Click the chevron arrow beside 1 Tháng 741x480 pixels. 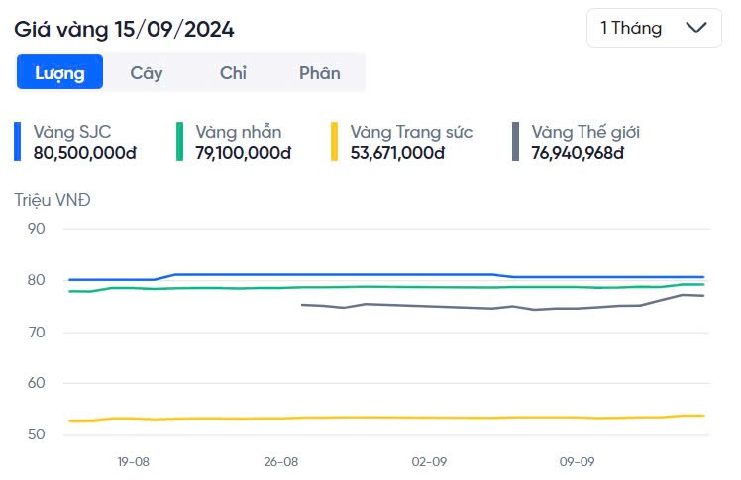point(696,29)
